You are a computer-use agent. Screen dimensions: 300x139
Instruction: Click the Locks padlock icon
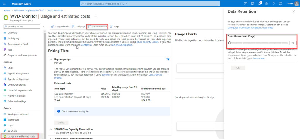coord(5,68)
